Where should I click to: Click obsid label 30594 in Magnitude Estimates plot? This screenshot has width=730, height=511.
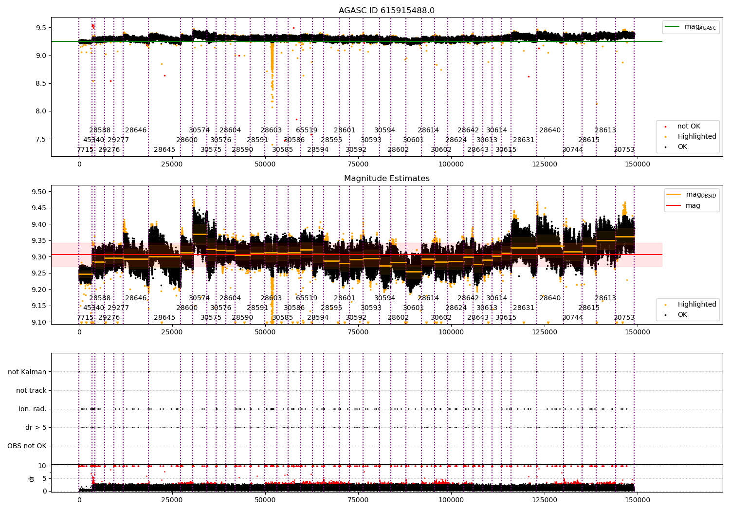click(x=385, y=298)
